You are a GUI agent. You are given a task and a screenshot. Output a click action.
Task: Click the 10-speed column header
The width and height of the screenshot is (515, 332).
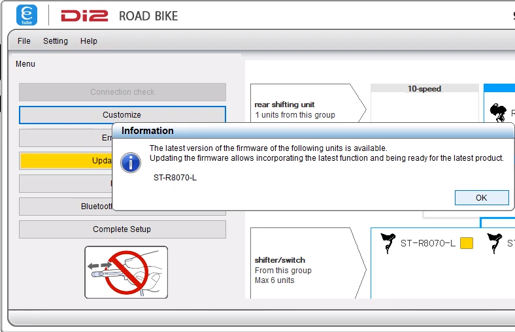click(424, 88)
